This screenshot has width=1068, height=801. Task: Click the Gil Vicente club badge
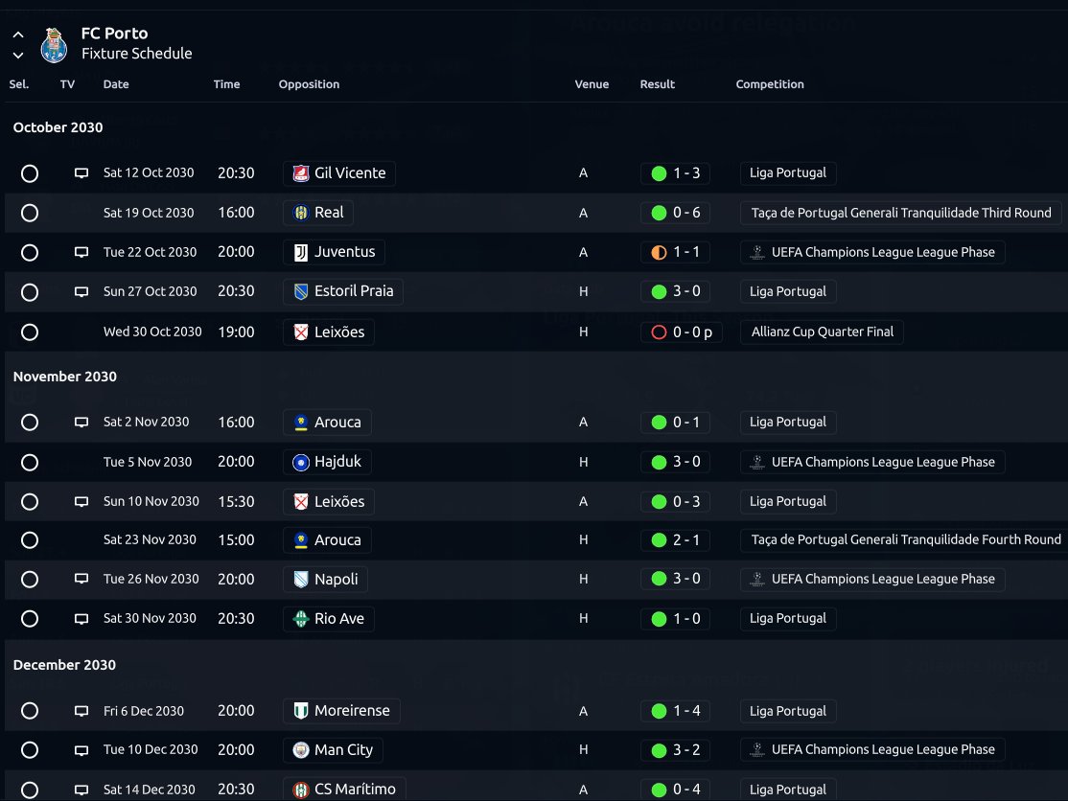pyautogui.click(x=300, y=173)
